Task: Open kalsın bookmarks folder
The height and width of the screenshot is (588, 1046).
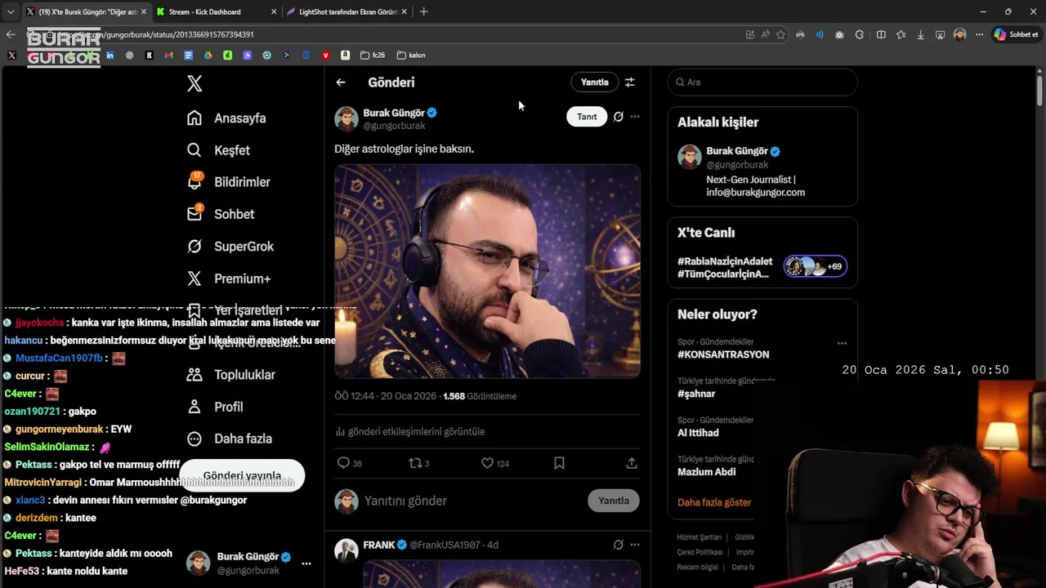Action: [411, 56]
